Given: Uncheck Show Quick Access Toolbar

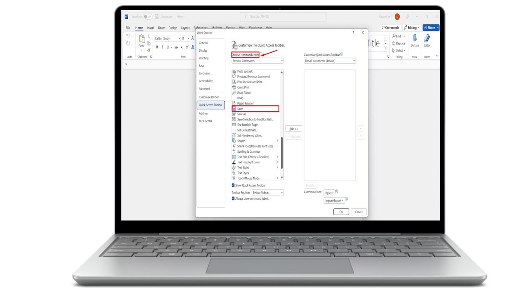Looking at the screenshot, I should coord(233,185).
